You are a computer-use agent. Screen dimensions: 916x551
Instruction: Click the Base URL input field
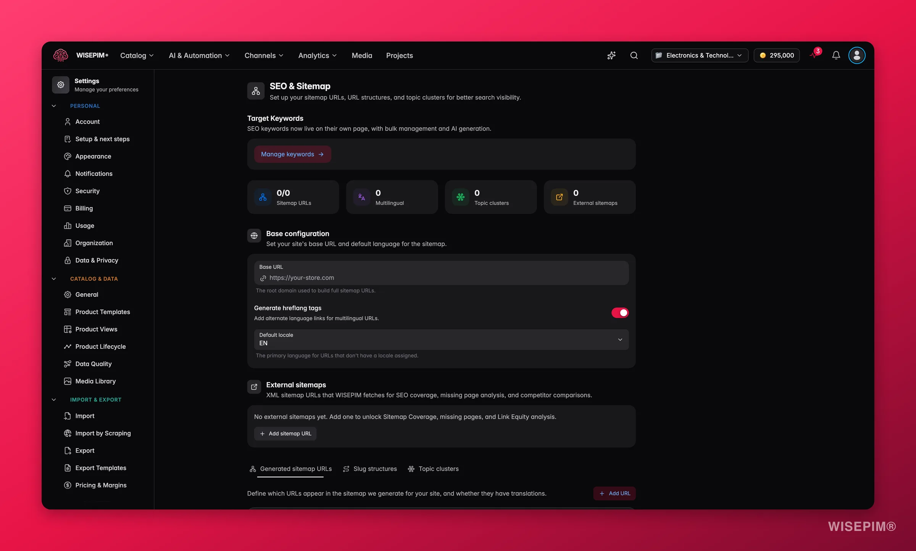pos(441,273)
